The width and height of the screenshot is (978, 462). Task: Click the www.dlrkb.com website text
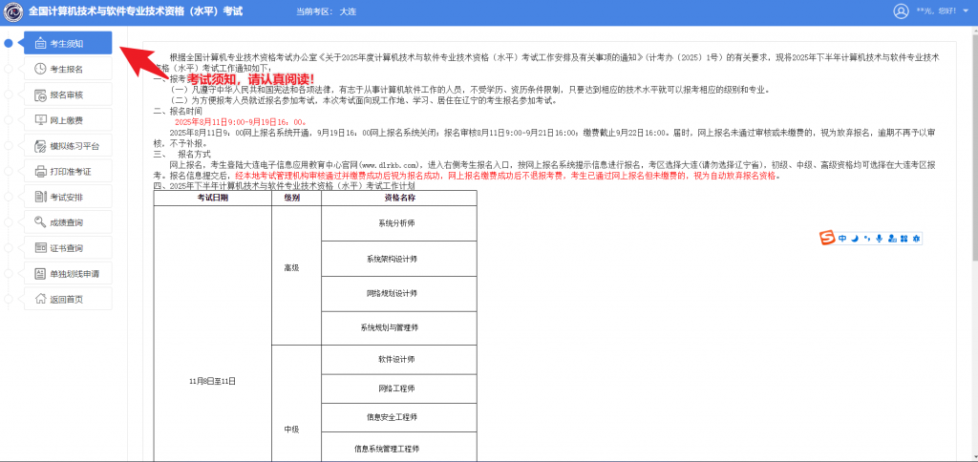point(392,164)
